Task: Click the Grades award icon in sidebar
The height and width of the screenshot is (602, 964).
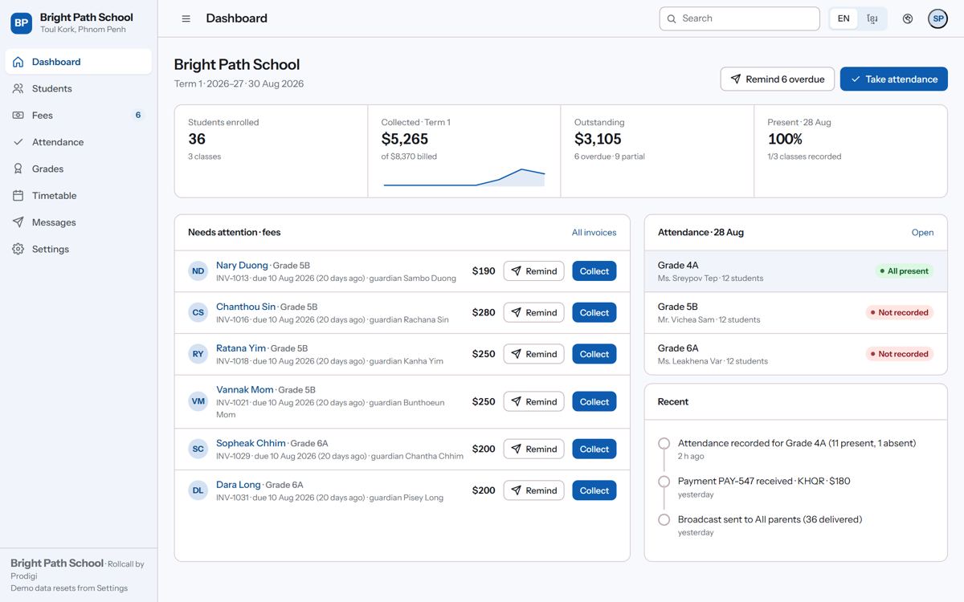Action: 18,169
